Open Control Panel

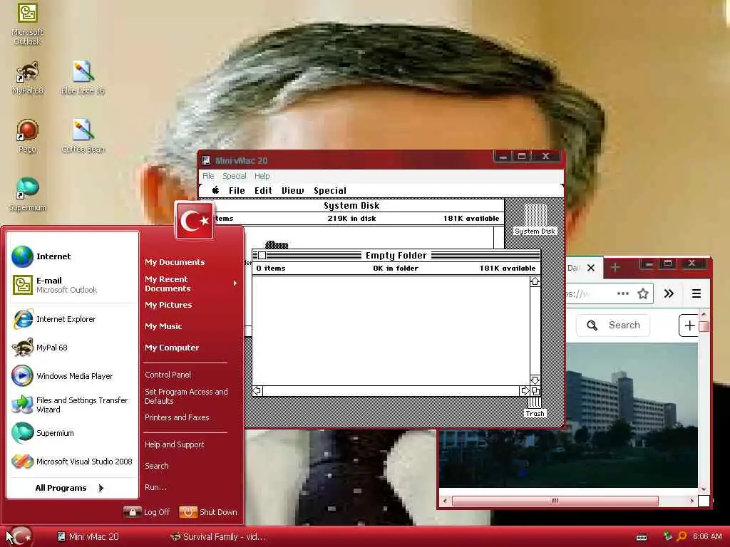(168, 375)
